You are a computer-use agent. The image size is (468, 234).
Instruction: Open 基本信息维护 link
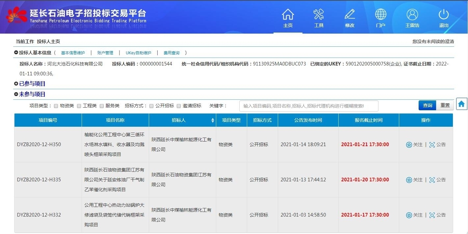(x=73, y=53)
